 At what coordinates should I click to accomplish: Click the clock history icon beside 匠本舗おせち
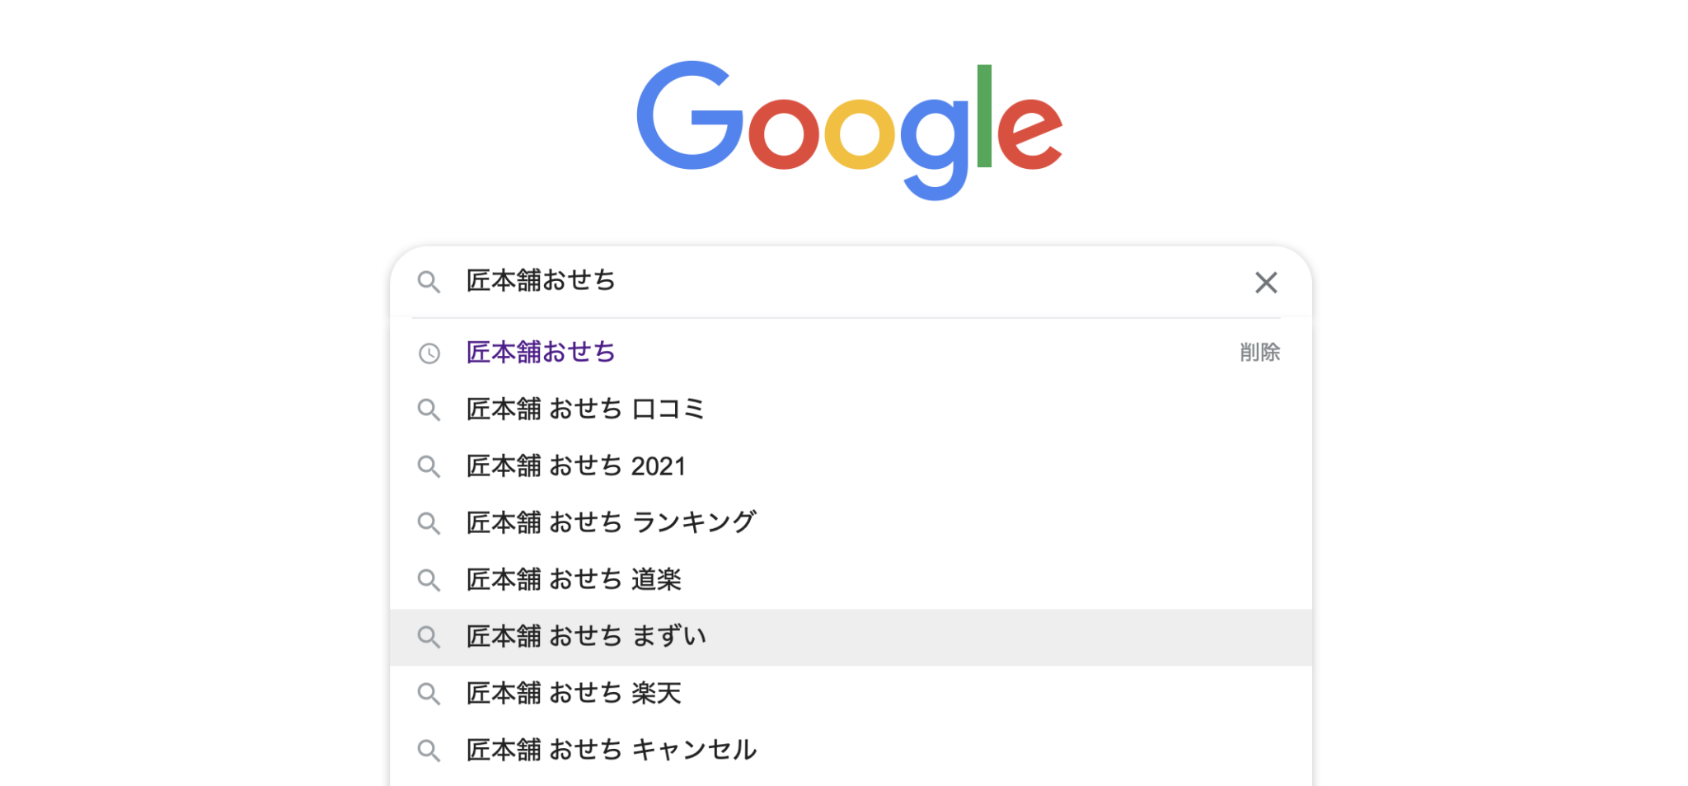click(x=429, y=353)
